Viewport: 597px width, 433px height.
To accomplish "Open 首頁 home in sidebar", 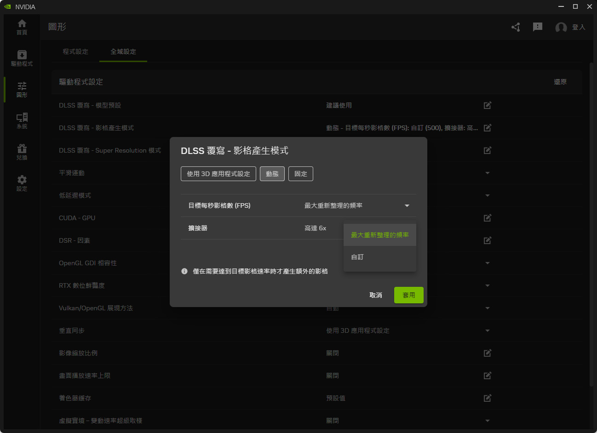I will pos(22,27).
